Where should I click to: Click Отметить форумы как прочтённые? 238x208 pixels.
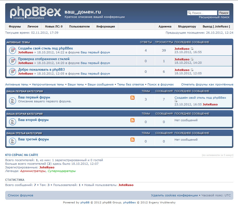(x=207, y=84)
